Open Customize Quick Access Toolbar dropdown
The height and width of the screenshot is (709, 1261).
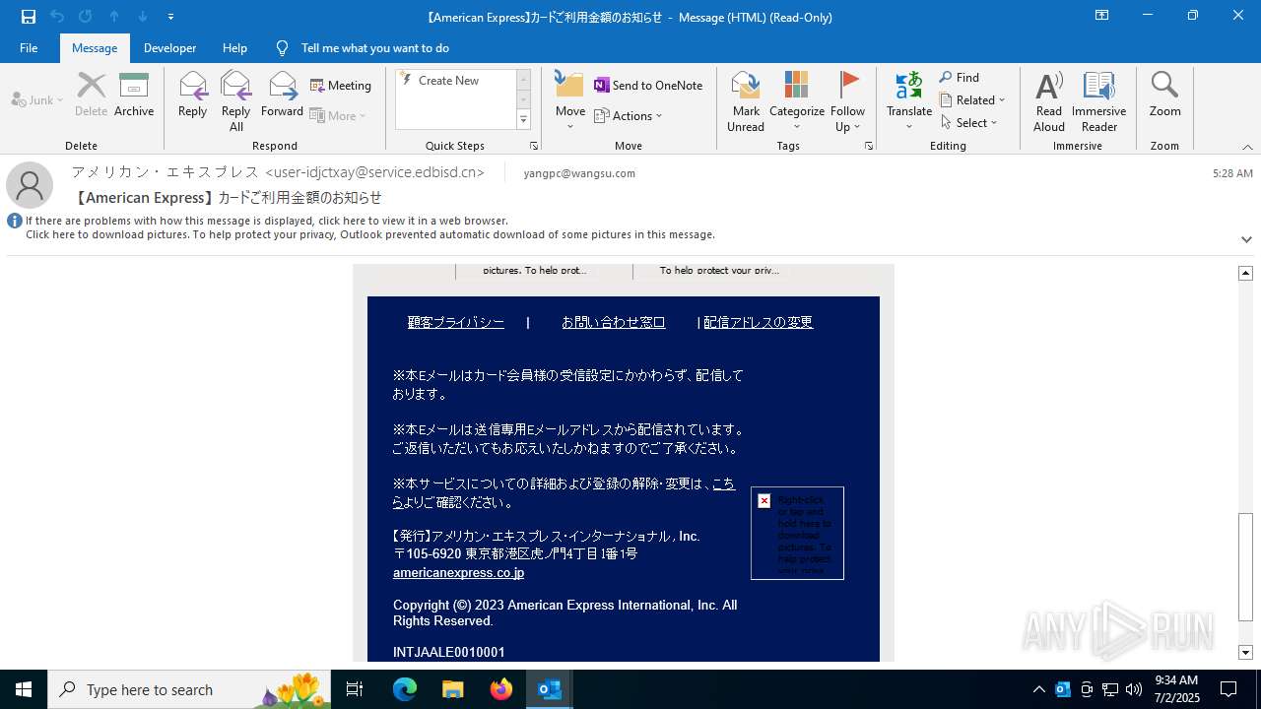point(170,17)
